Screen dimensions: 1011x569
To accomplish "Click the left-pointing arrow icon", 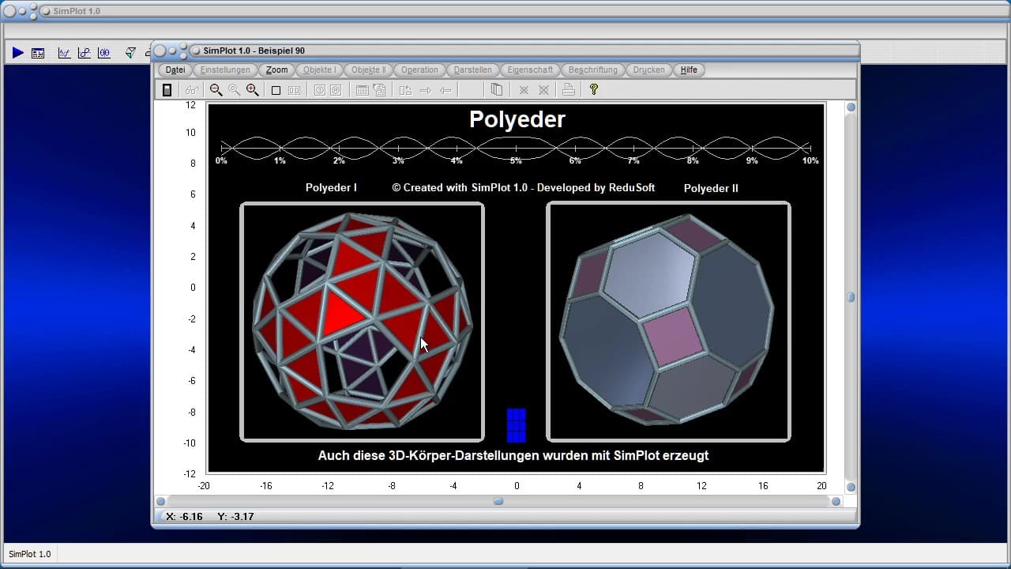I will (445, 90).
